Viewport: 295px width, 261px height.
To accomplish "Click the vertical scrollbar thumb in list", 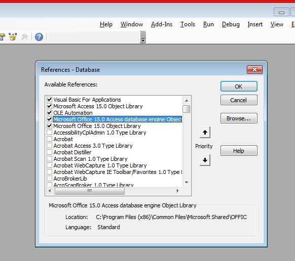I will pos(187,109).
